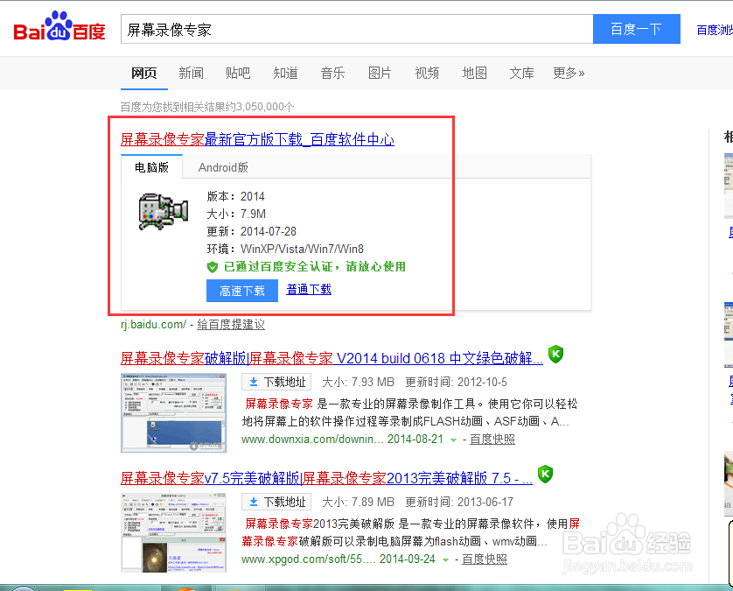Screen dimensions: 733x591
Task: Open the 视频 tab
Action: coord(427,73)
